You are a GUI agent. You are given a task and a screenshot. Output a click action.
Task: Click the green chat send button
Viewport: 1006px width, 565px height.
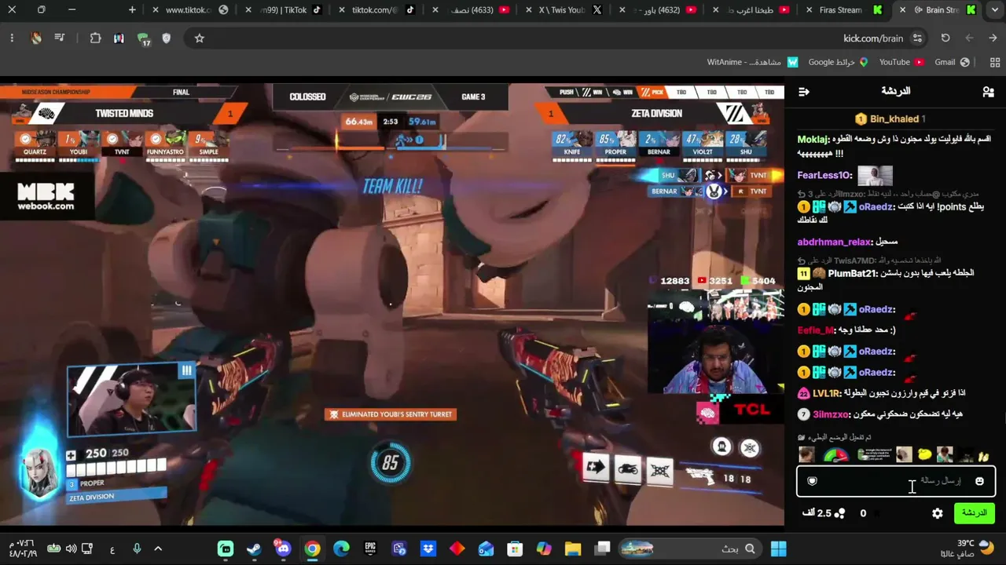(x=974, y=513)
